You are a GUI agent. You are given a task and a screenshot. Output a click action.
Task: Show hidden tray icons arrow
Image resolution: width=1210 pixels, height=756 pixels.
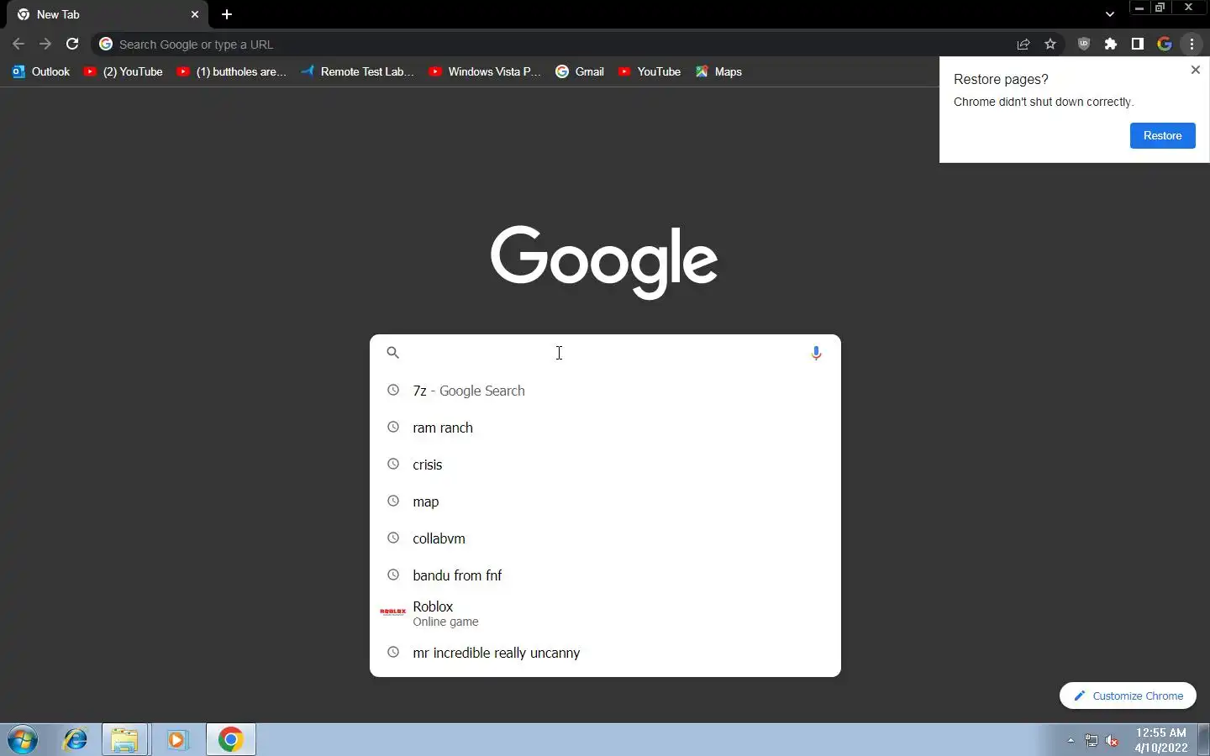click(1071, 740)
